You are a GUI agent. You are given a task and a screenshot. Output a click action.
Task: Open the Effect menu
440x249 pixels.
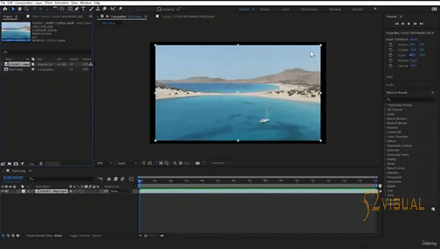pyautogui.click(x=49, y=3)
